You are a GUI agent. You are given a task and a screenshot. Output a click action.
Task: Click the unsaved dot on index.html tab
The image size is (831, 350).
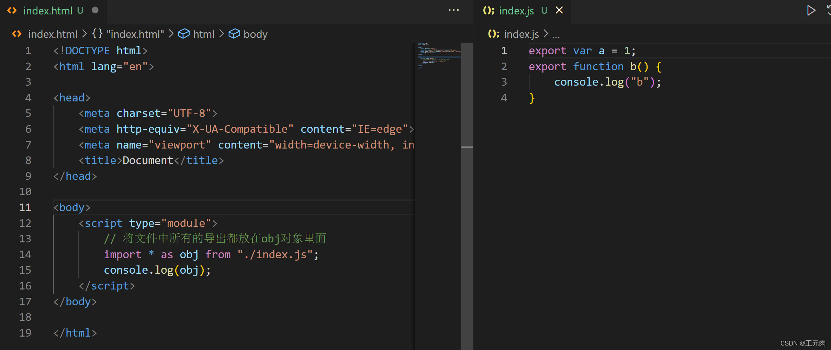95,10
